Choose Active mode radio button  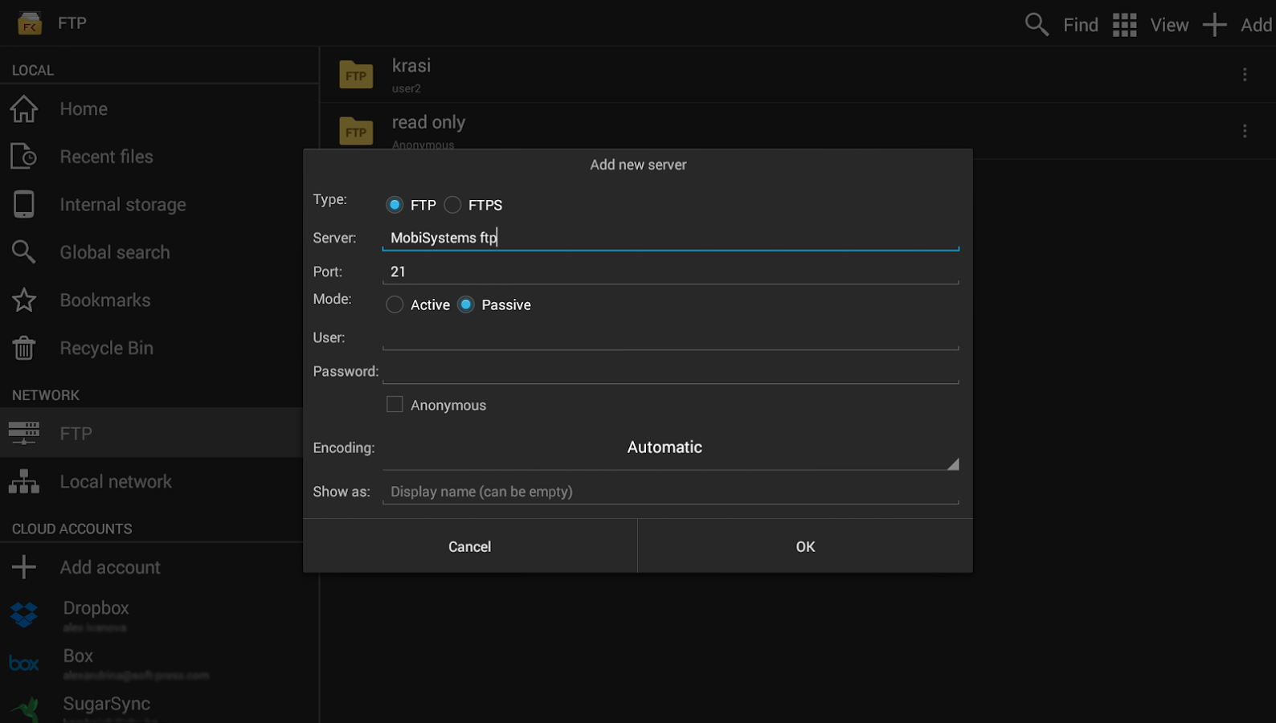click(x=395, y=304)
